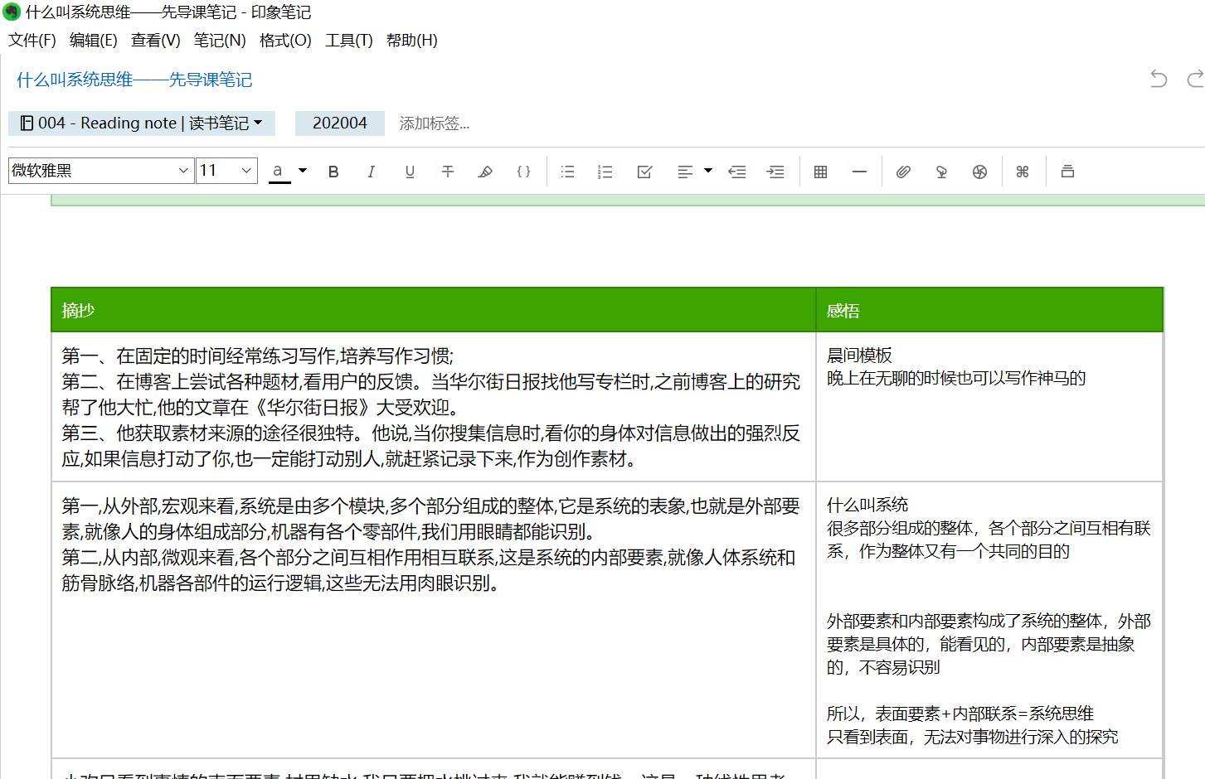Viewport: 1205px width, 779px height.
Task: Attach a file with paperclip icon
Action: click(x=903, y=172)
